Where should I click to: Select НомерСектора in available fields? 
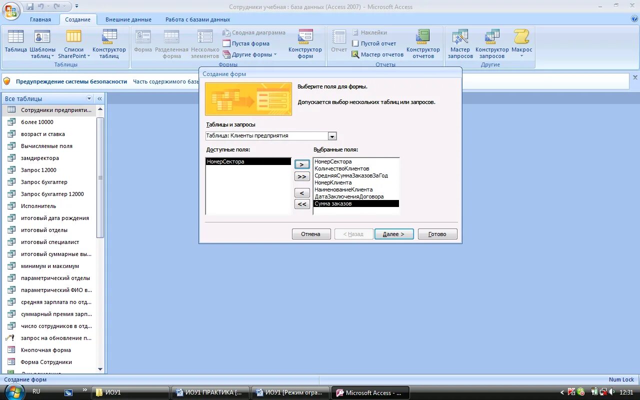coord(248,161)
